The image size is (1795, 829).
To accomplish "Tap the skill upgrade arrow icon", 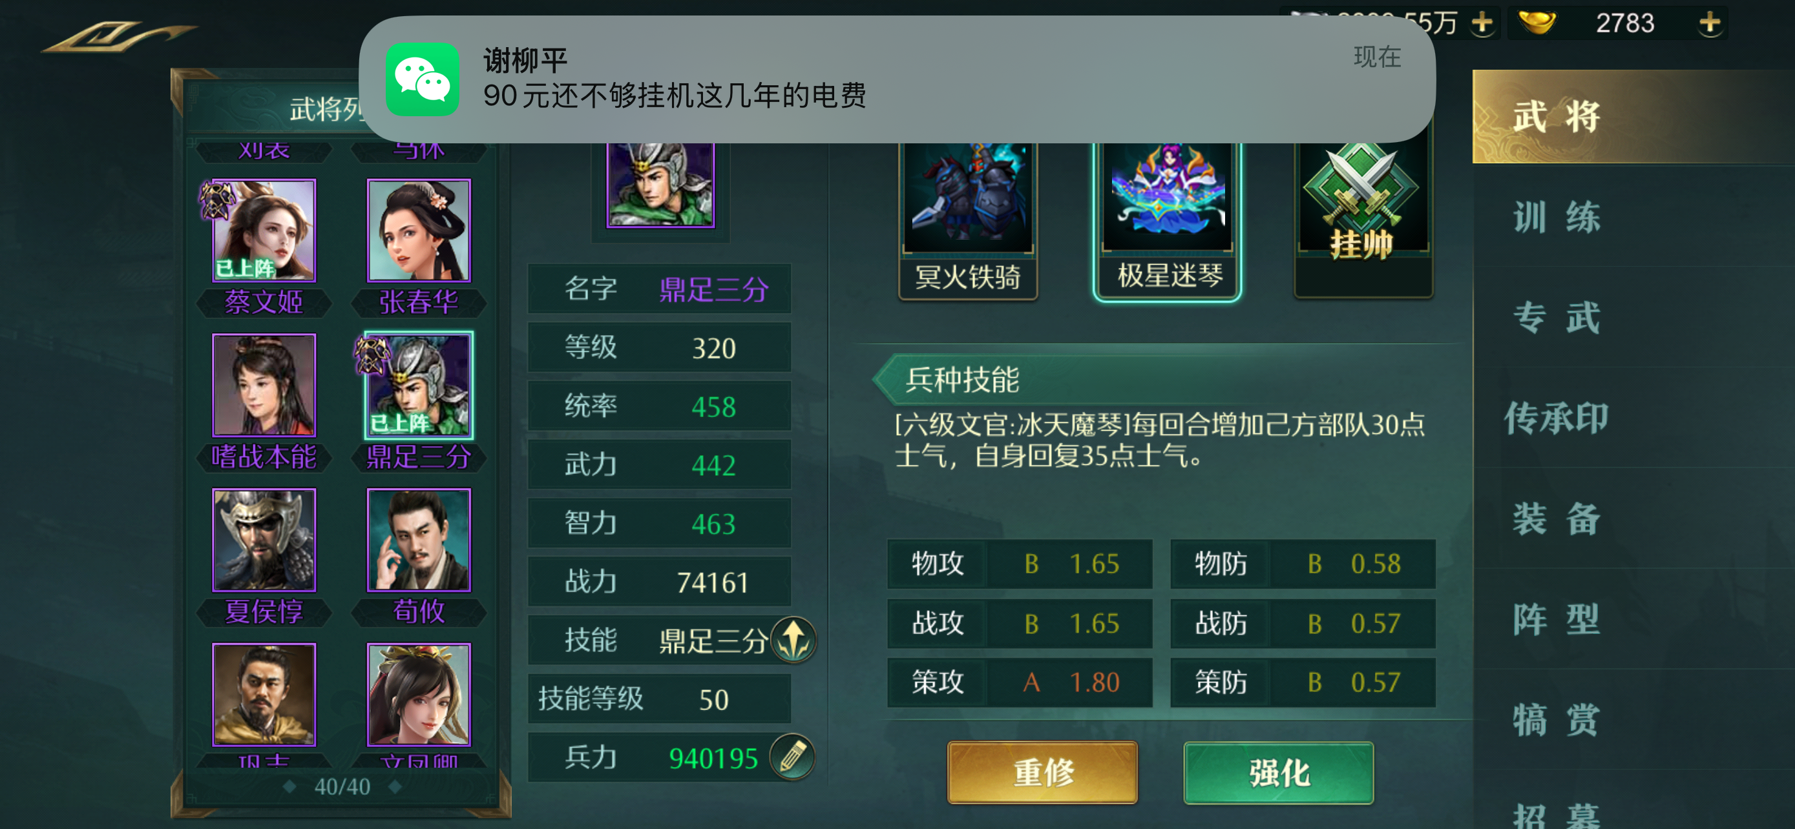I will coord(793,640).
